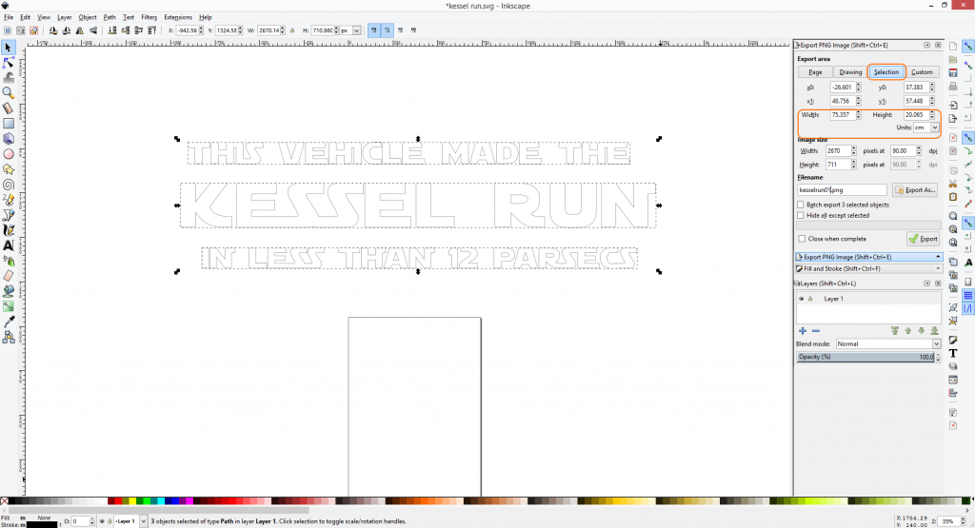
Task: Check Hide all except selected
Action: (x=801, y=216)
